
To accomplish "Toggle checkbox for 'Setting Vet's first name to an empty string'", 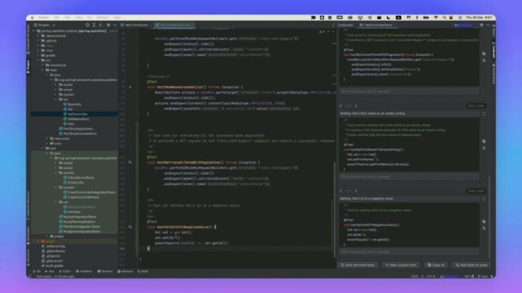I will point(483,113).
